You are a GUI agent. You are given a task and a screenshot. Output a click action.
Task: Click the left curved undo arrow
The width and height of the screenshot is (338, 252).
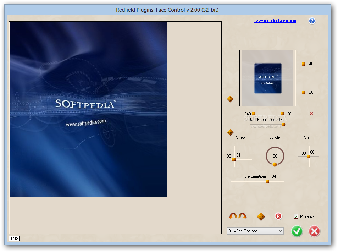click(x=233, y=216)
